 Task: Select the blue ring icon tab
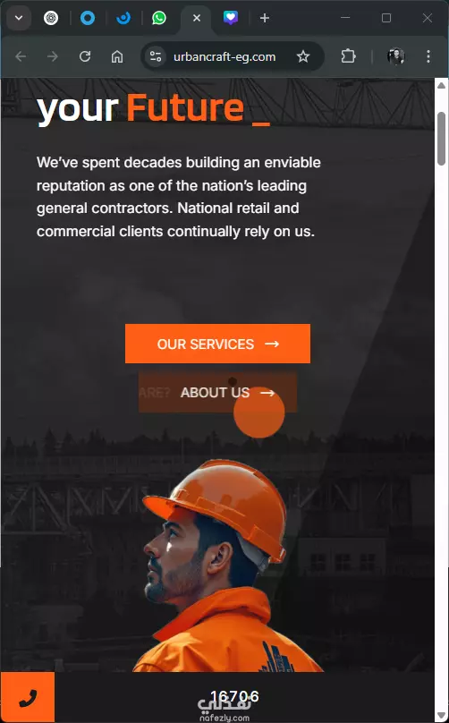point(88,18)
